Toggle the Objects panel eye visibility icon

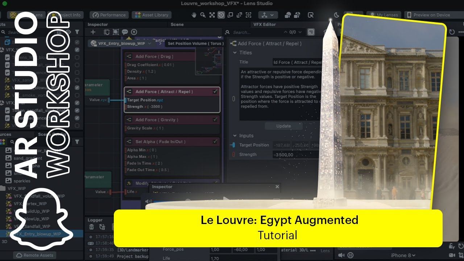pyautogui.click(x=68, y=32)
